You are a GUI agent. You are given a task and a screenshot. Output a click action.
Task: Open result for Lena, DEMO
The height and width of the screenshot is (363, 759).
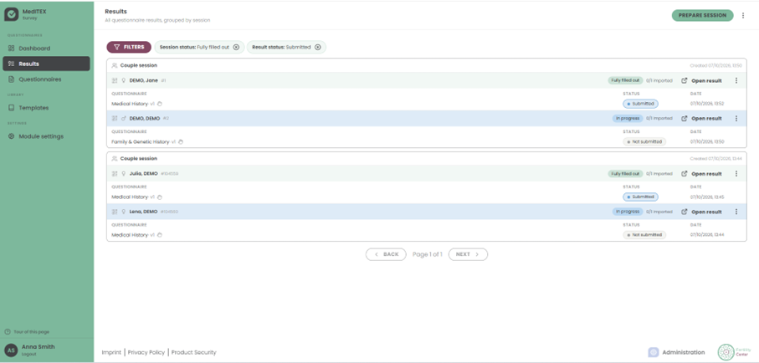tap(701, 212)
